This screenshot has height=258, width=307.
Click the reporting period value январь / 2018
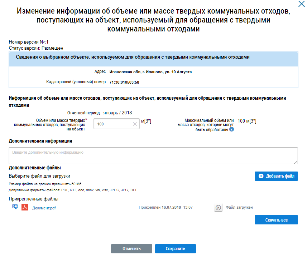point(117,113)
